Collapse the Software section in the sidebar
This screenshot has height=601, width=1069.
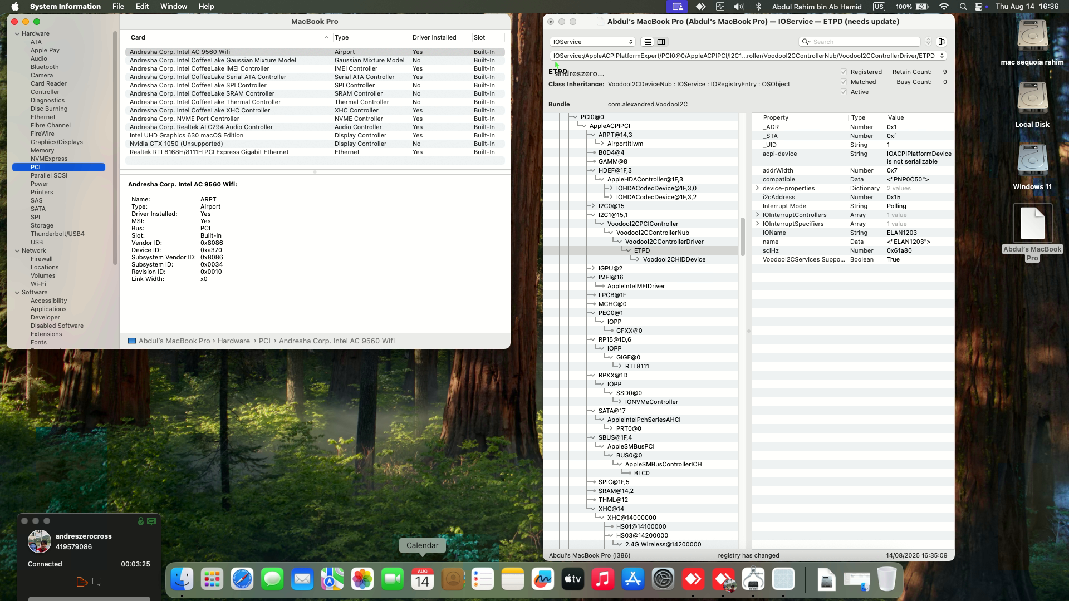(17, 292)
